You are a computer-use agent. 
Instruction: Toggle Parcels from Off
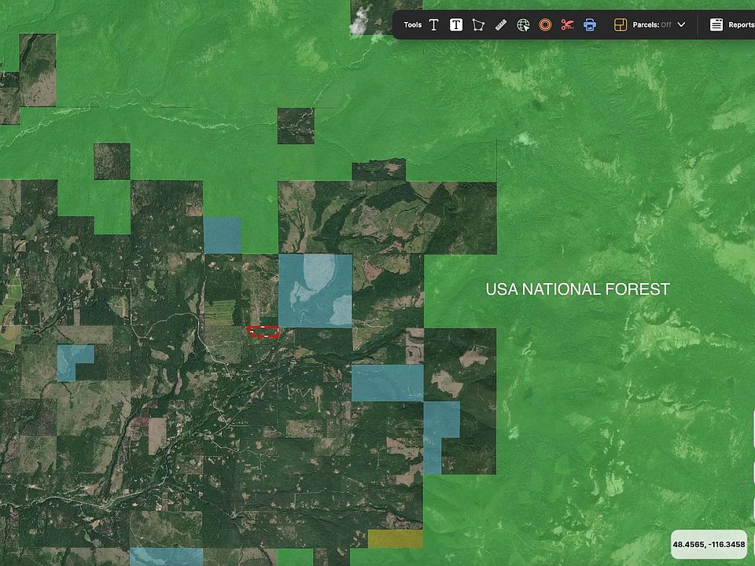[x=653, y=25]
